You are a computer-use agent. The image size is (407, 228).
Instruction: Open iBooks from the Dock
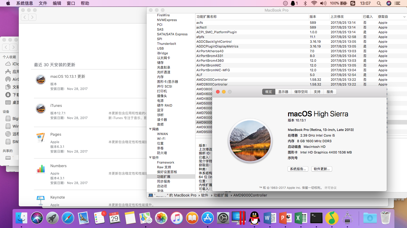coord(192,218)
